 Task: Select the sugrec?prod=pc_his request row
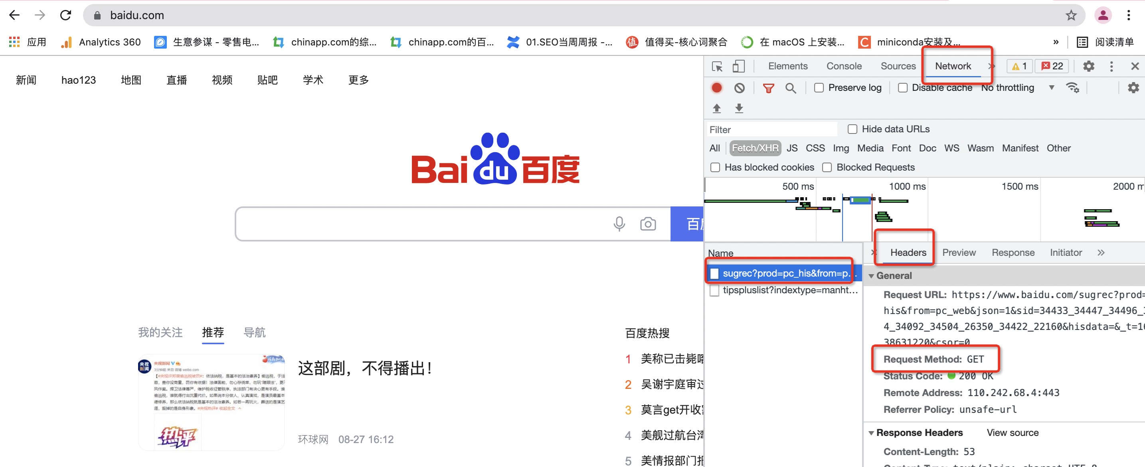784,273
